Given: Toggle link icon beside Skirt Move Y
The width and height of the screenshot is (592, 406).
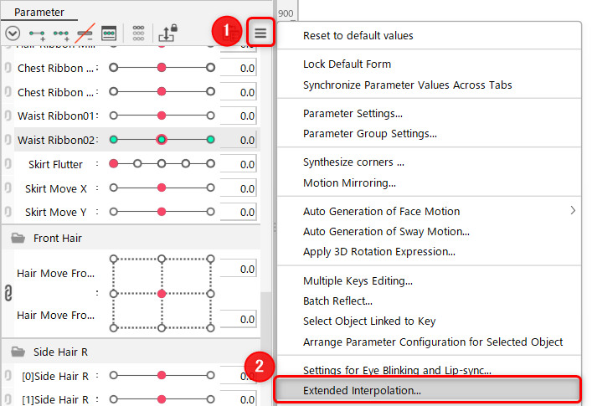Looking at the screenshot, I should [8, 212].
